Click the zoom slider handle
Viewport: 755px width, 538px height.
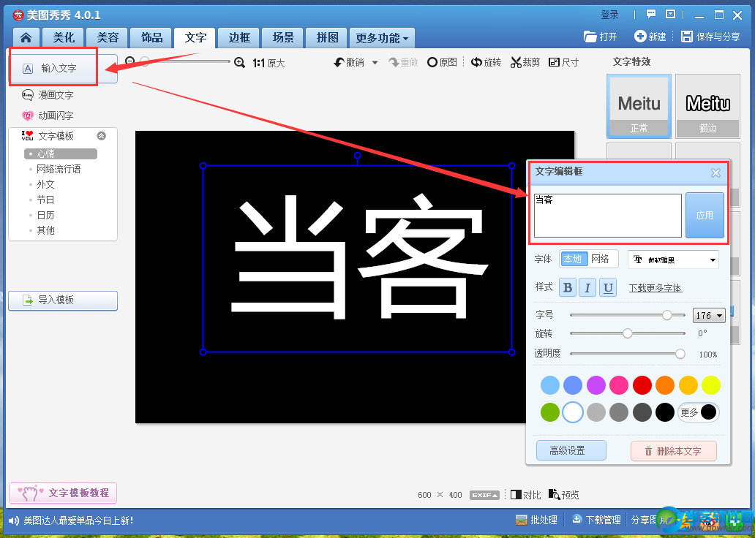[144, 61]
